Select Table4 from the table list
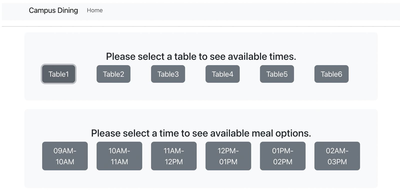This screenshot has width=400, height=190. pyautogui.click(x=222, y=74)
